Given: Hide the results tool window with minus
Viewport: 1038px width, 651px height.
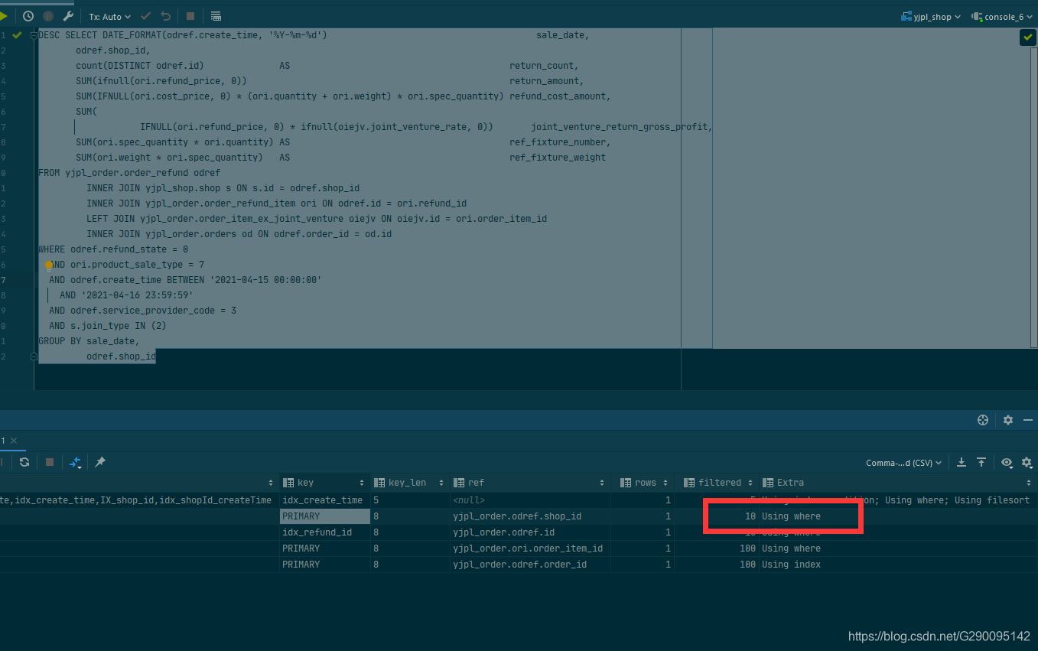Looking at the screenshot, I should (1027, 420).
